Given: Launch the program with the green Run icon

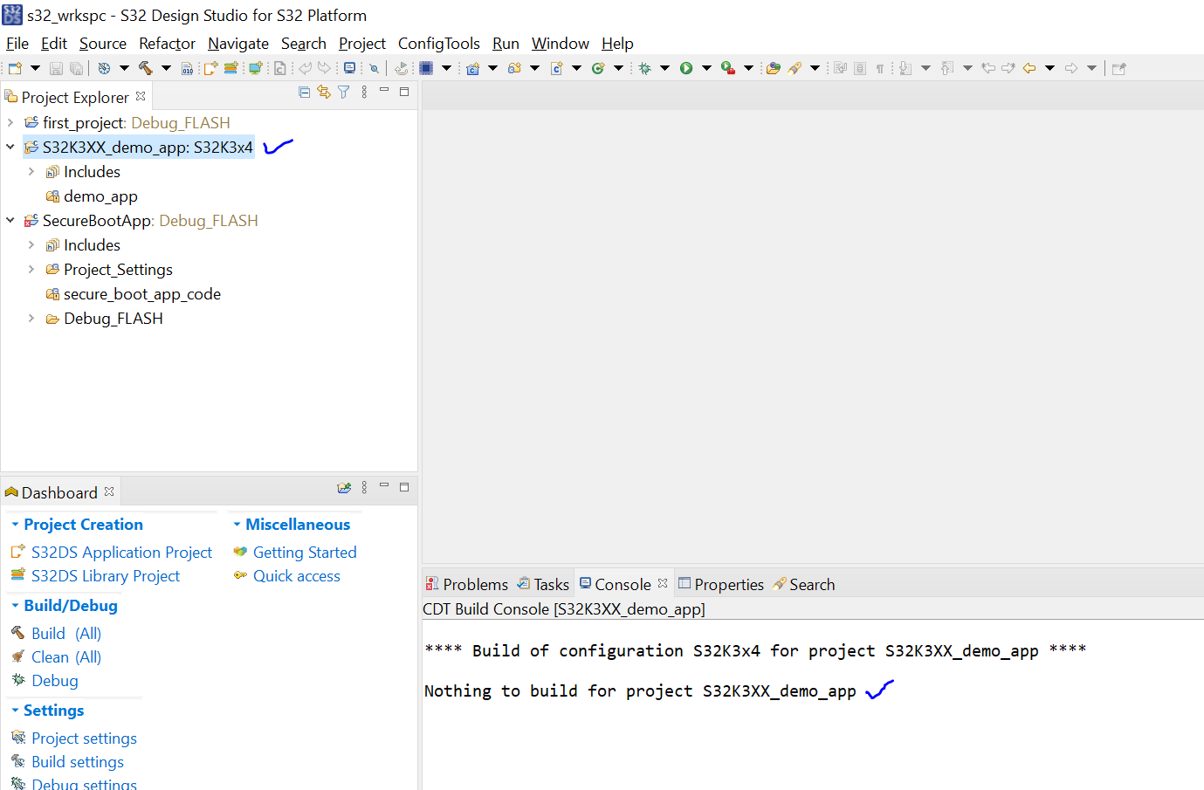Looking at the screenshot, I should click(687, 67).
